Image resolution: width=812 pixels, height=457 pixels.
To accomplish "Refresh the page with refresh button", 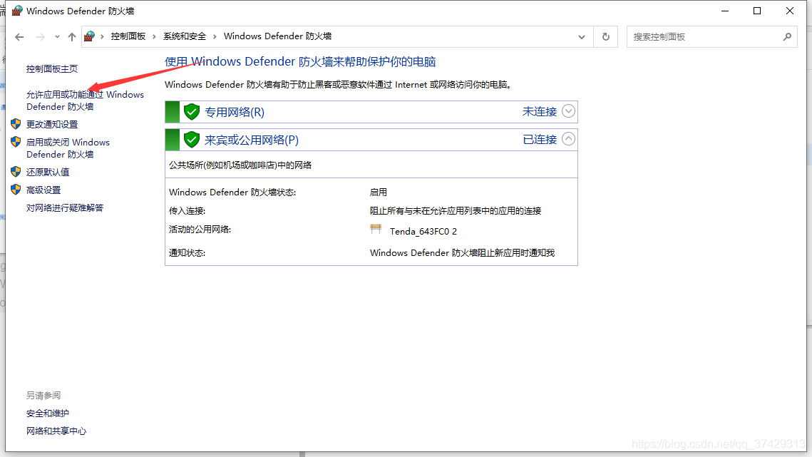I will click(x=605, y=37).
